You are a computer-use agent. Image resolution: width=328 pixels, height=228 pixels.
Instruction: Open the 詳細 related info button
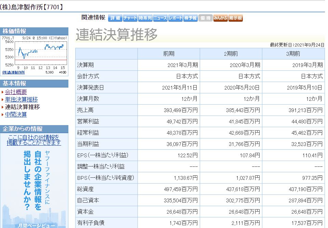tap(115, 18)
